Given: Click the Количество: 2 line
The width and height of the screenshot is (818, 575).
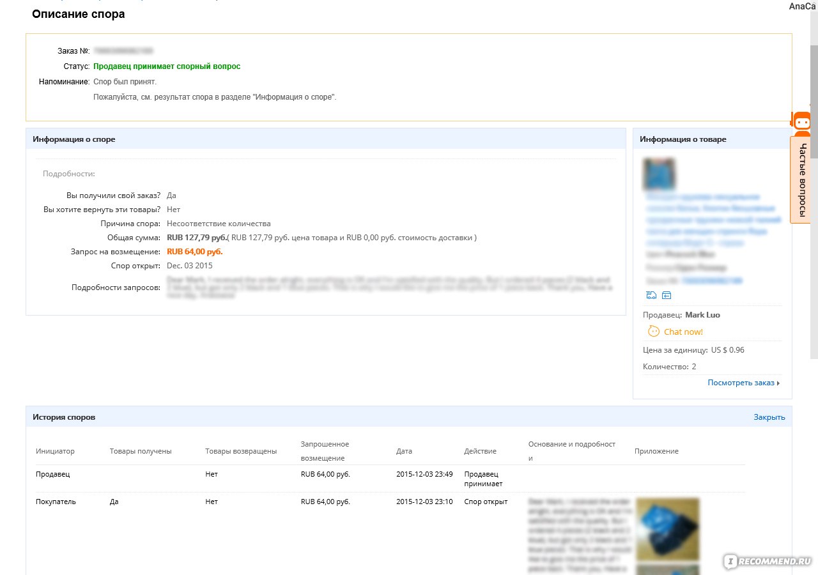Looking at the screenshot, I should tap(669, 367).
